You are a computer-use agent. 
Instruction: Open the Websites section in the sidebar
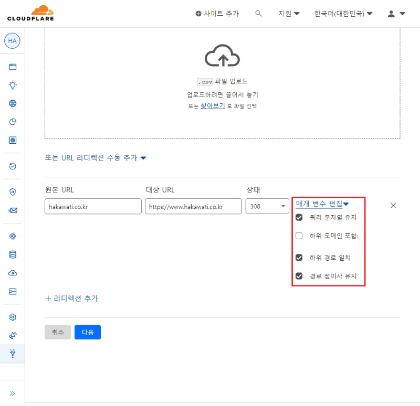[x=12, y=67]
